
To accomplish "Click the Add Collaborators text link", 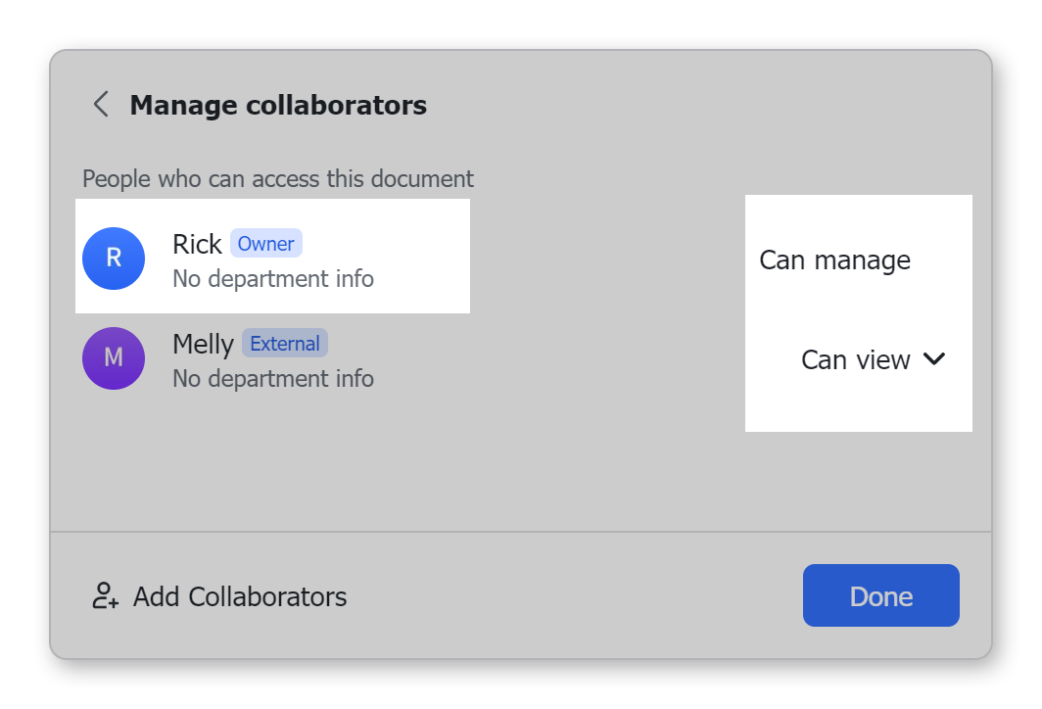I will click(240, 596).
